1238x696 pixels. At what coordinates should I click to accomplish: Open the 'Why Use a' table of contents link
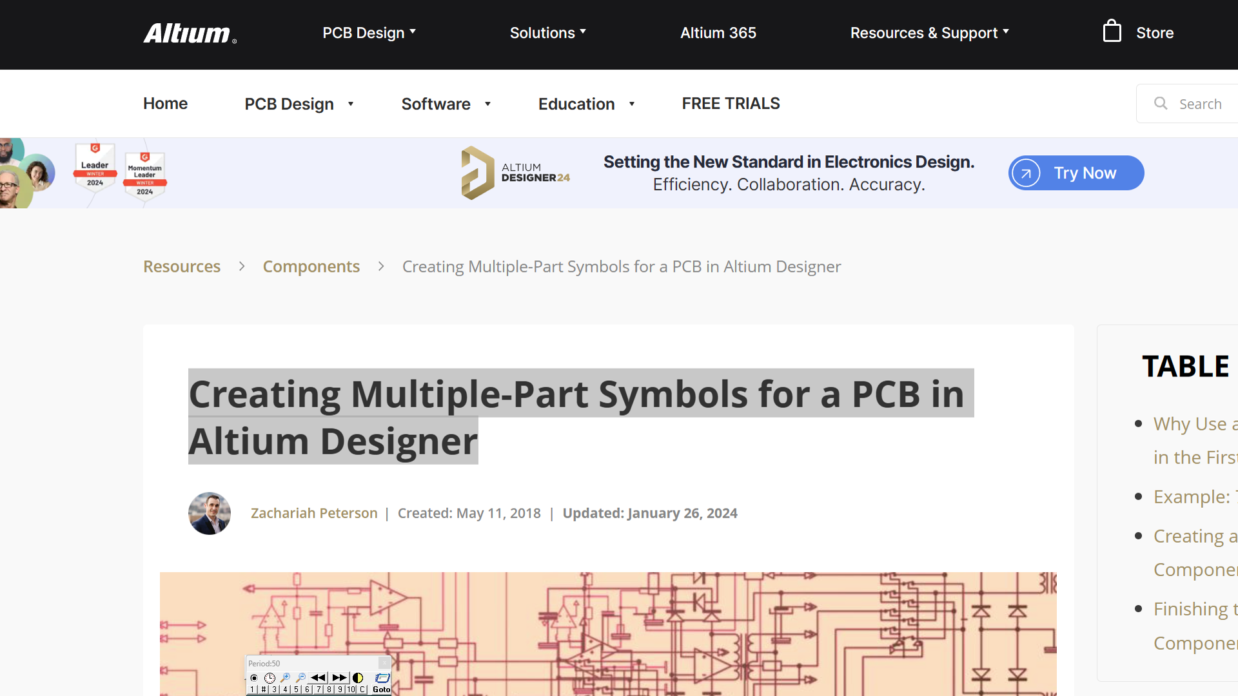click(x=1195, y=440)
